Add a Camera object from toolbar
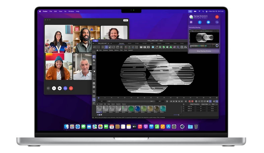Image resolution: width=264 pixels, height=153 pixels. (x=185, y=47)
